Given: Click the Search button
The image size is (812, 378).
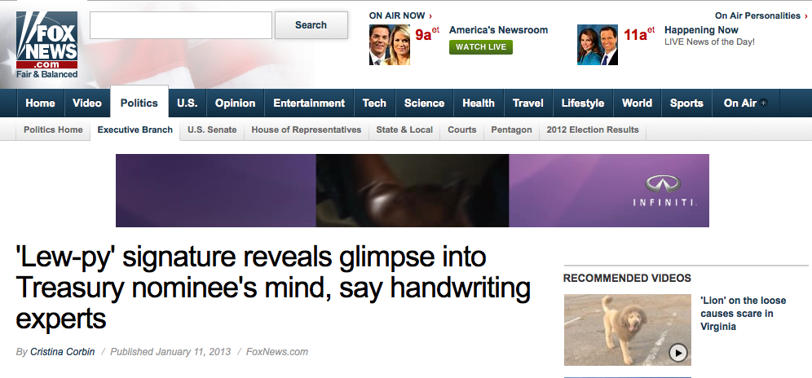Looking at the screenshot, I should 311,25.
